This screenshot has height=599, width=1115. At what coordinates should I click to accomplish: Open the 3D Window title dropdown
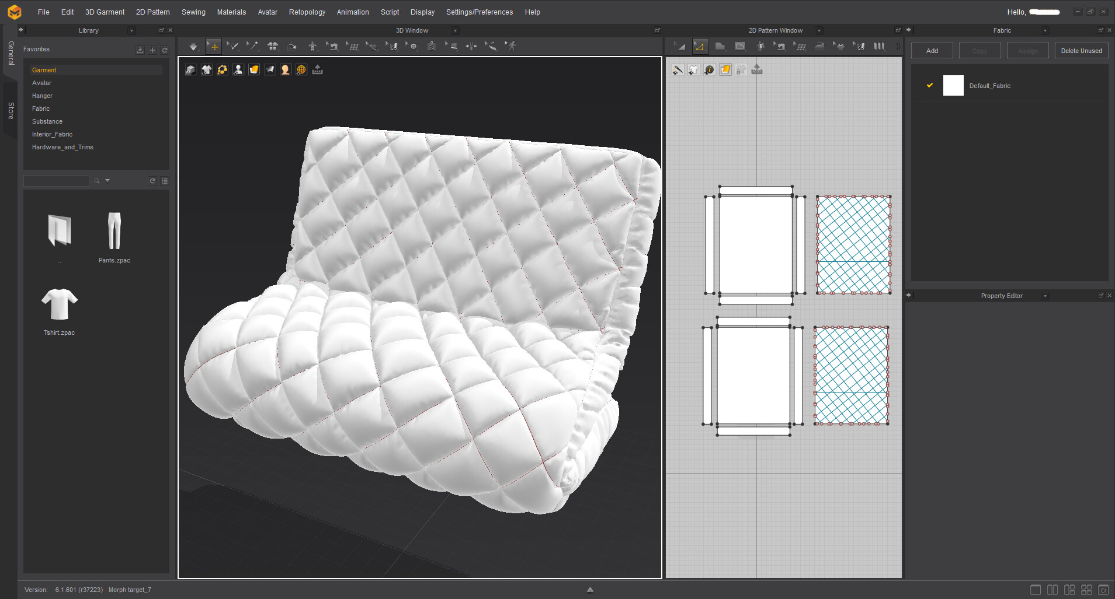[x=455, y=30]
